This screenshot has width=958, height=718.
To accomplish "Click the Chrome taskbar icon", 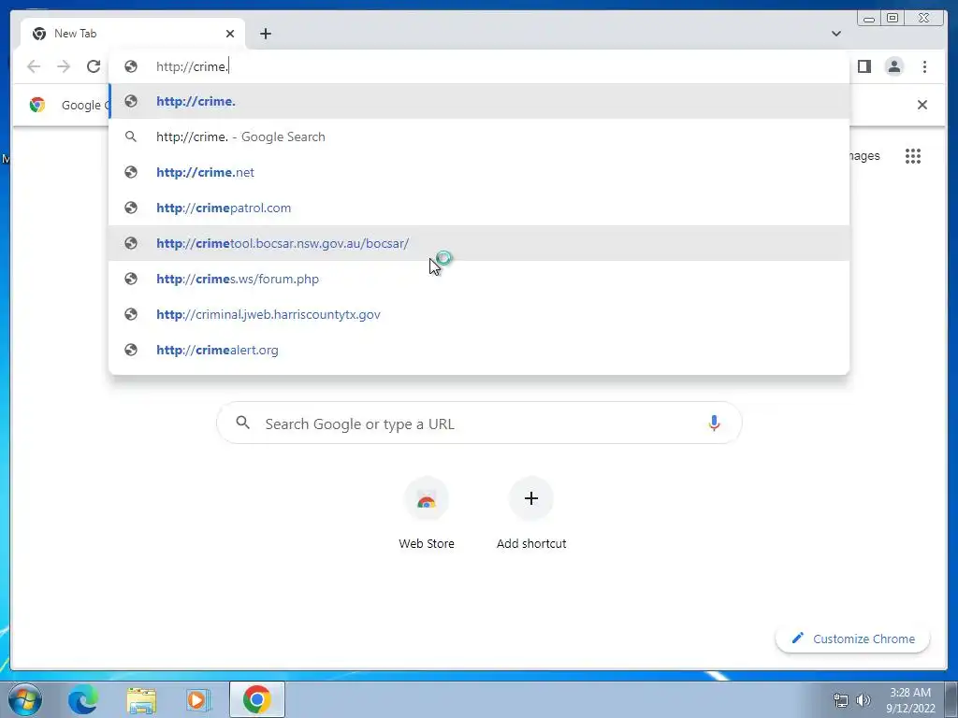I will pos(257,699).
